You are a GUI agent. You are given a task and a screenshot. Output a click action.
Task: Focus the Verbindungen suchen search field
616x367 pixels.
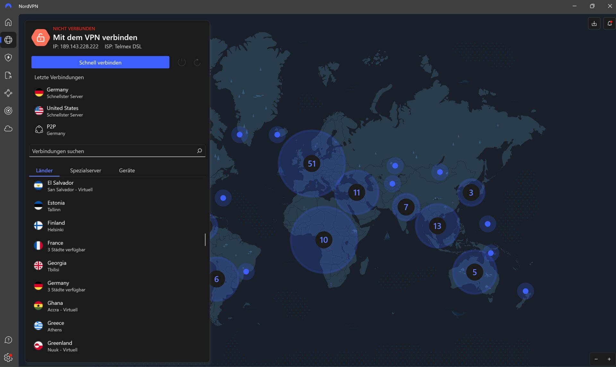tap(117, 151)
